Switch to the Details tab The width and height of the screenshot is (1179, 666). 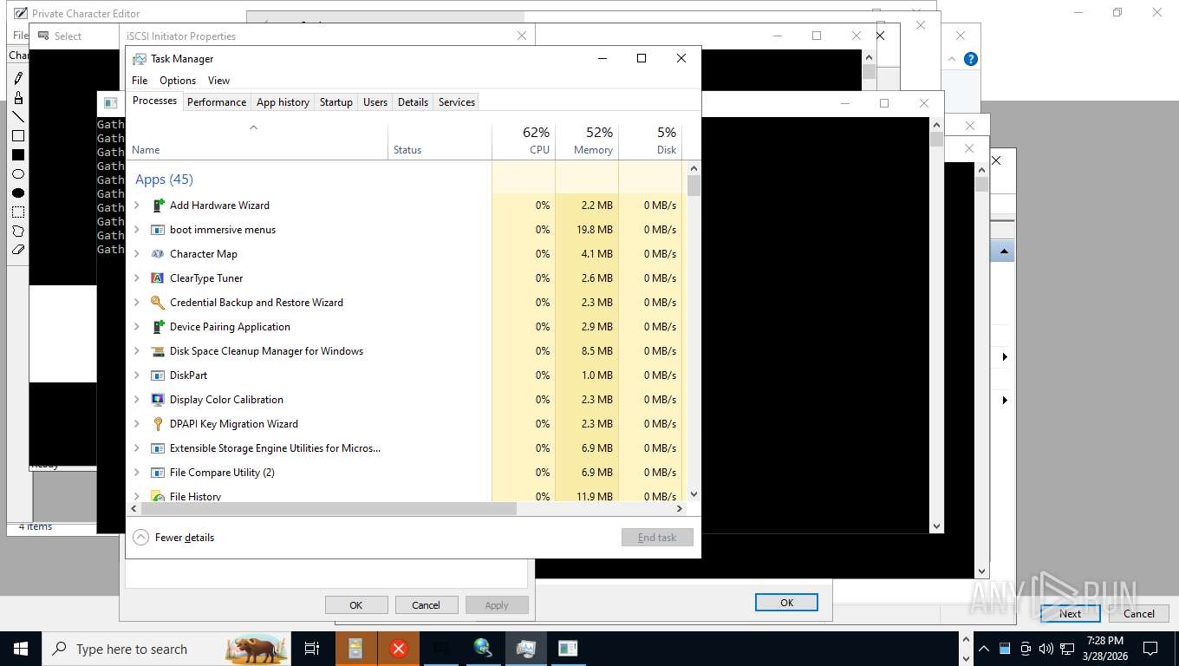413,102
